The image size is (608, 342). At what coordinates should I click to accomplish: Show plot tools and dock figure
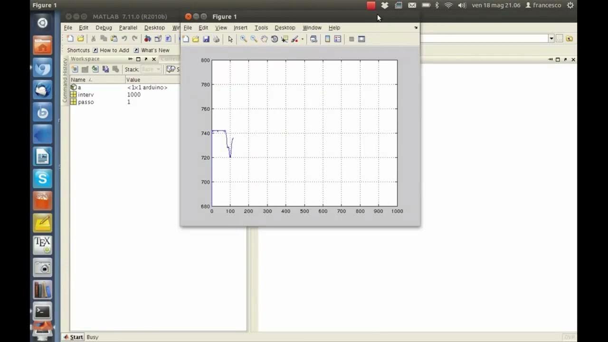361,39
